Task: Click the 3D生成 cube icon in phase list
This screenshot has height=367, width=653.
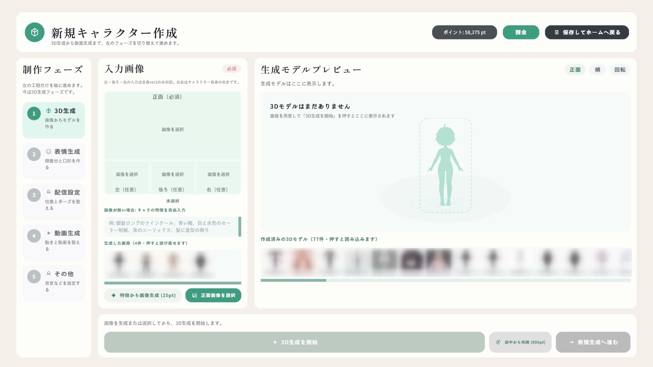Action: coord(49,111)
